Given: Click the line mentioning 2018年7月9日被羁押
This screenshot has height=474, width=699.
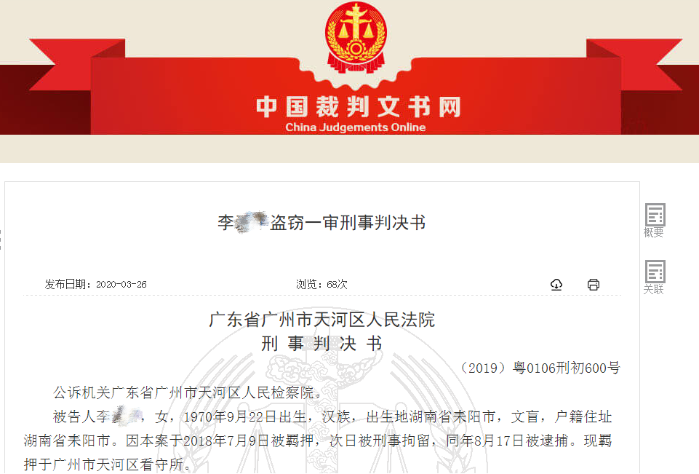Looking at the screenshot, I should point(318,441).
